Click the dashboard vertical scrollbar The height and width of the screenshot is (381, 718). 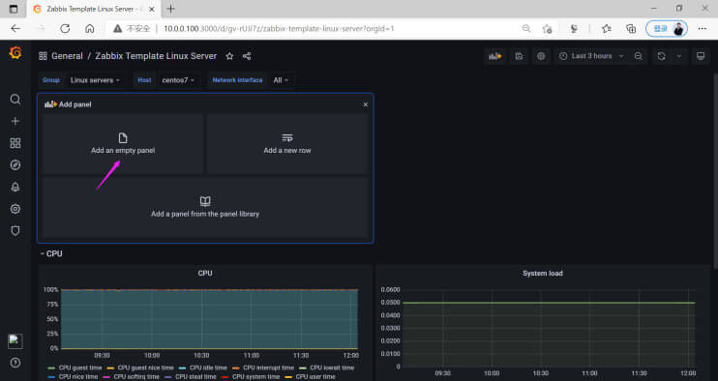pos(715,171)
